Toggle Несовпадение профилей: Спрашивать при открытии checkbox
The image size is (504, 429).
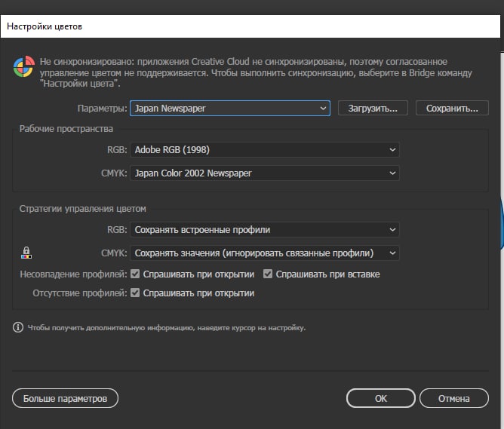point(135,274)
